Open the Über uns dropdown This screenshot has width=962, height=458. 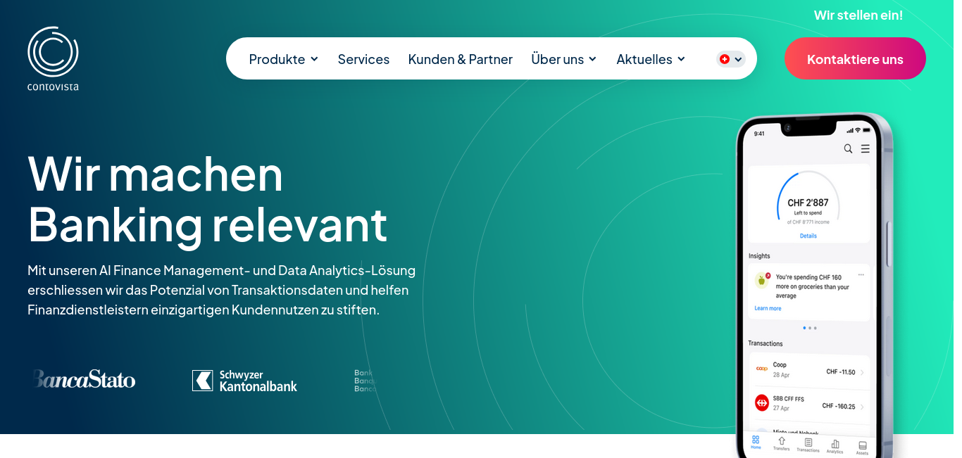coord(564,59)
